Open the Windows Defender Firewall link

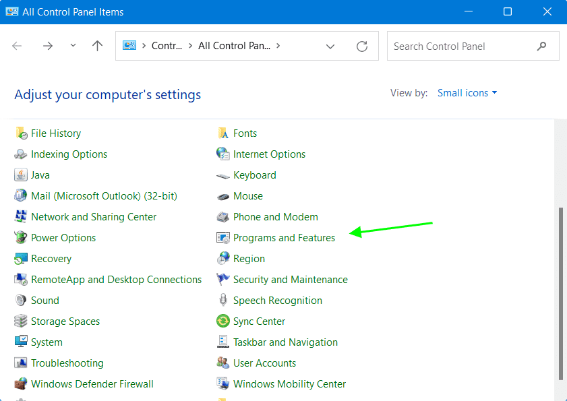point(92,383)
